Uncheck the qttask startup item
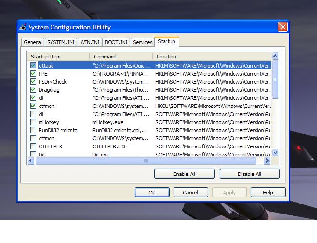Viewport: 317px width, 243px height. pos(33,66)
